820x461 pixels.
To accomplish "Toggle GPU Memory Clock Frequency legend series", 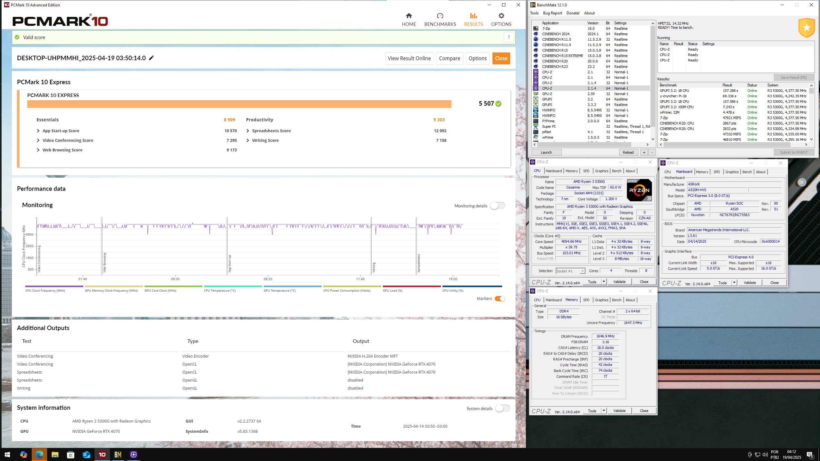I will [114, 289].
